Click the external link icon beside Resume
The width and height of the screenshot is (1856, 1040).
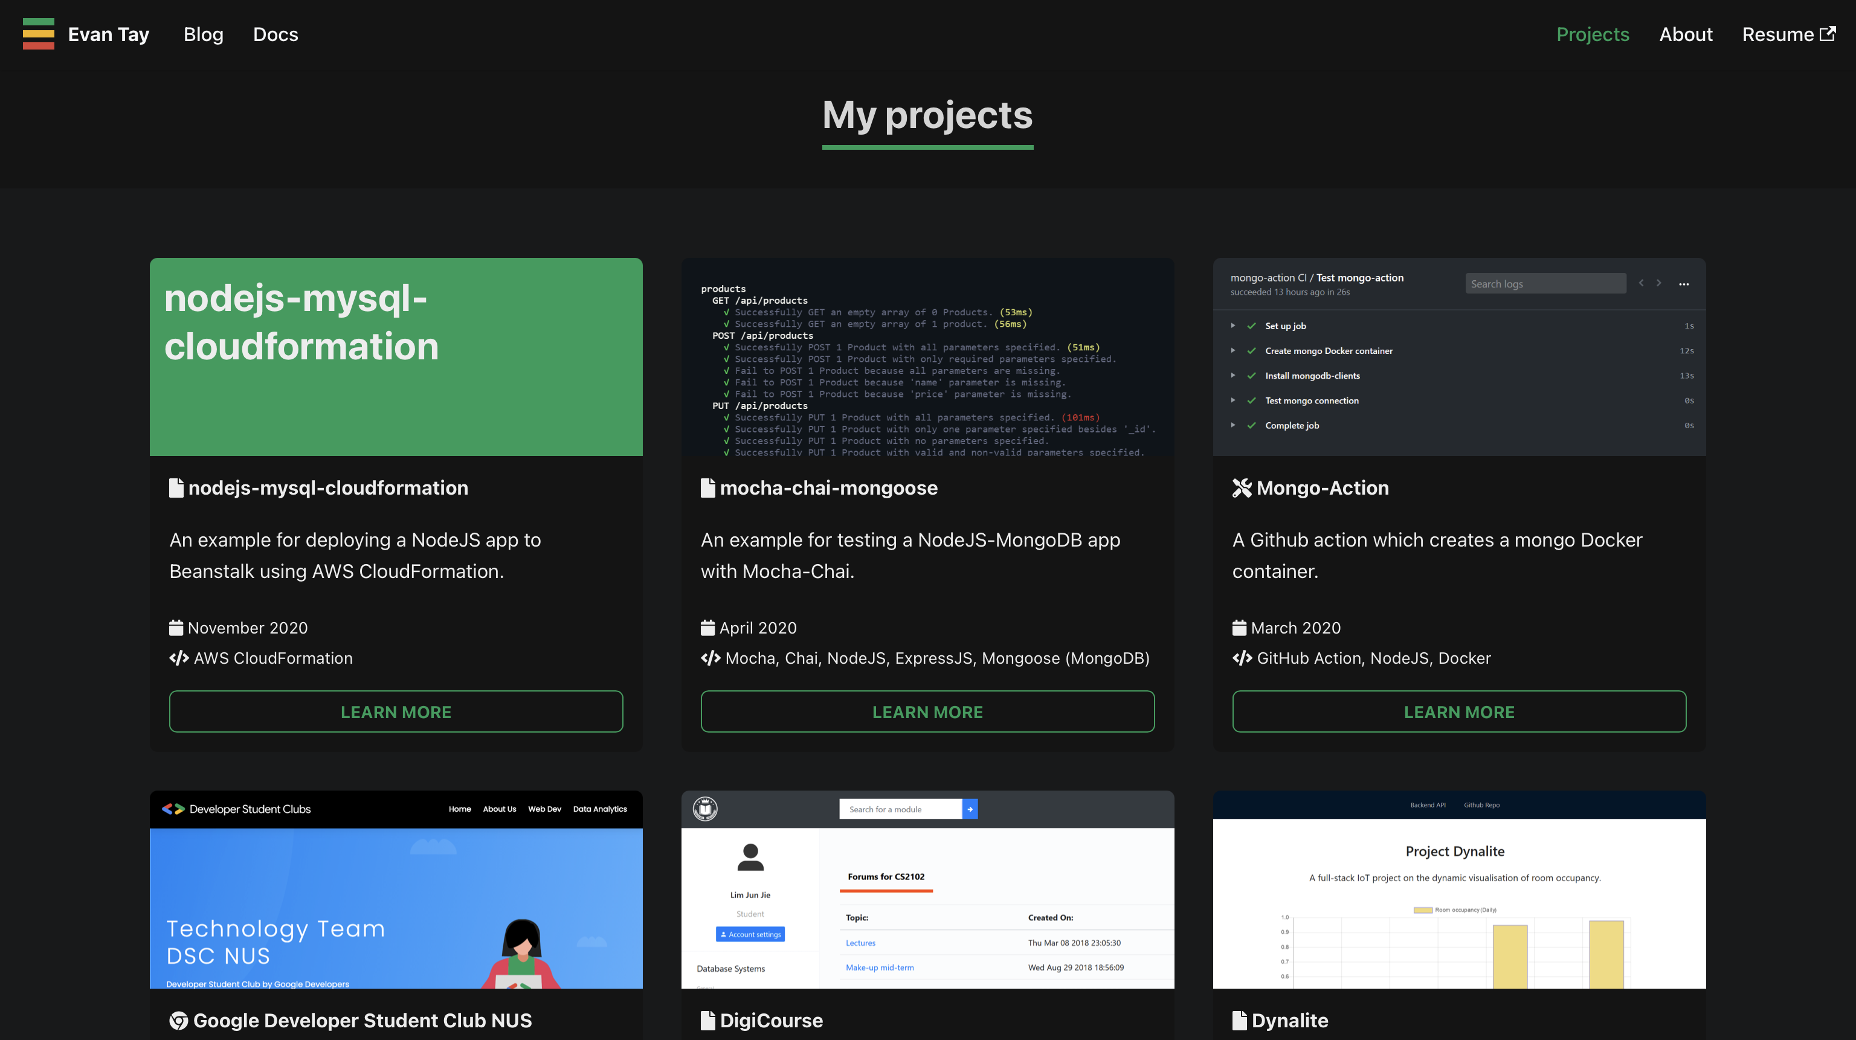pos(1827,34)
